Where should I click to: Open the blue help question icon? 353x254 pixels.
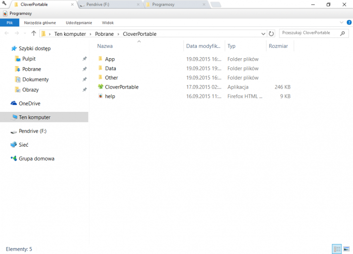[x=349, y=22]
